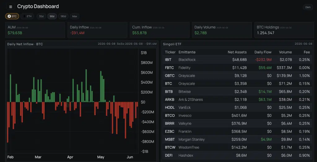Select the ARKB ticker cell
This screenshot has height=162, width=317.
[x=169, y=100]
